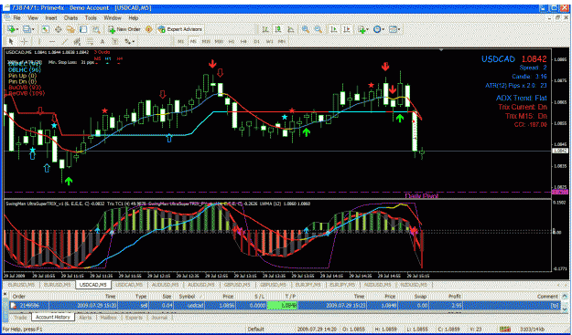Switch timeframe to M15

pos(206,41)
